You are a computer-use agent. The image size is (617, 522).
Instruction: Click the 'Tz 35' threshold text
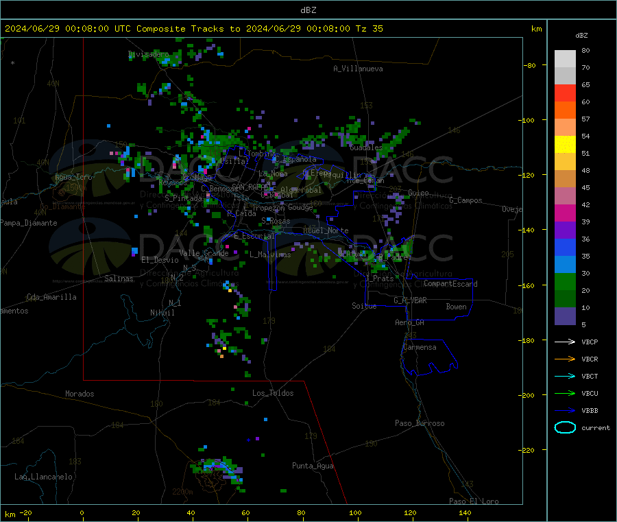click(369, 29)
